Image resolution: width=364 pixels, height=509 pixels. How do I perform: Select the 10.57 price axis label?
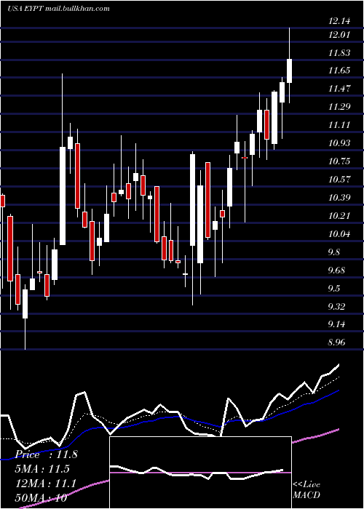coord(339,179)
